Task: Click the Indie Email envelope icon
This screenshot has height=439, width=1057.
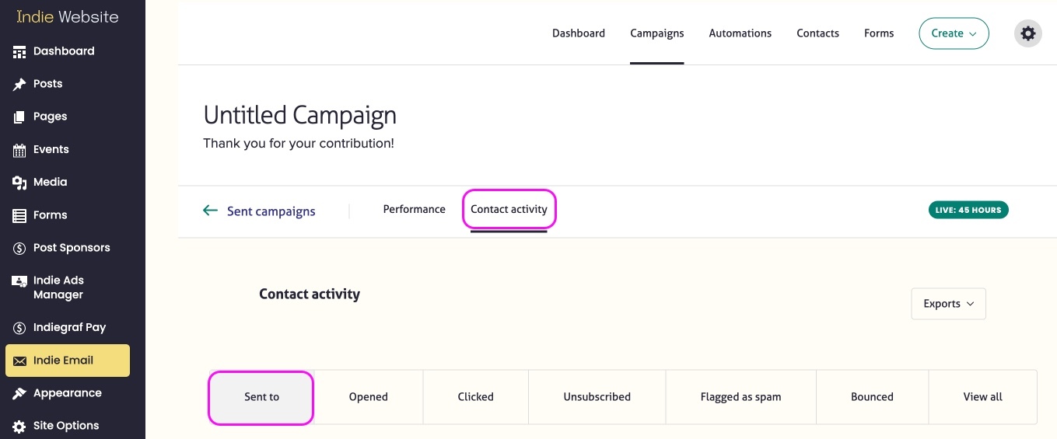Action: (x=19, y=361)
